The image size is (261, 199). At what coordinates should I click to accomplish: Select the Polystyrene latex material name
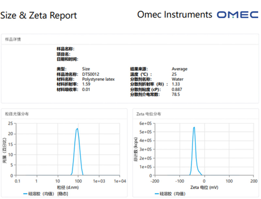pos(98,79)
